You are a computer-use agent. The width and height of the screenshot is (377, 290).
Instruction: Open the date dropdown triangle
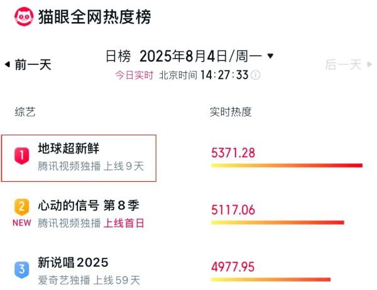coord(271,56)
